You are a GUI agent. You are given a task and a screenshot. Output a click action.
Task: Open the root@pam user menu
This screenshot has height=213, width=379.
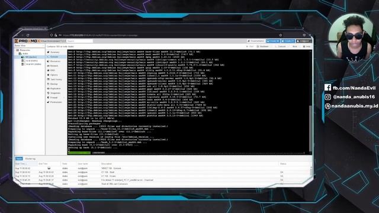(x=304, y=41)
